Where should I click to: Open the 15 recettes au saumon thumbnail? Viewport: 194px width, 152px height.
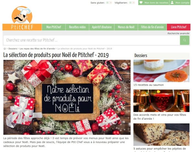(x=161, y=71)
